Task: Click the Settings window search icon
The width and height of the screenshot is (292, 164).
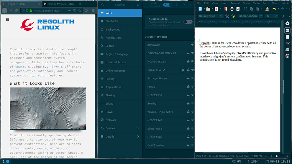Action: click(102, 5)
